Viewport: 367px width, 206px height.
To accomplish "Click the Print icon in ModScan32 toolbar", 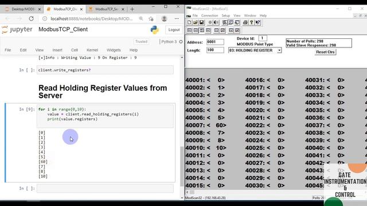I will pos(245,22).
